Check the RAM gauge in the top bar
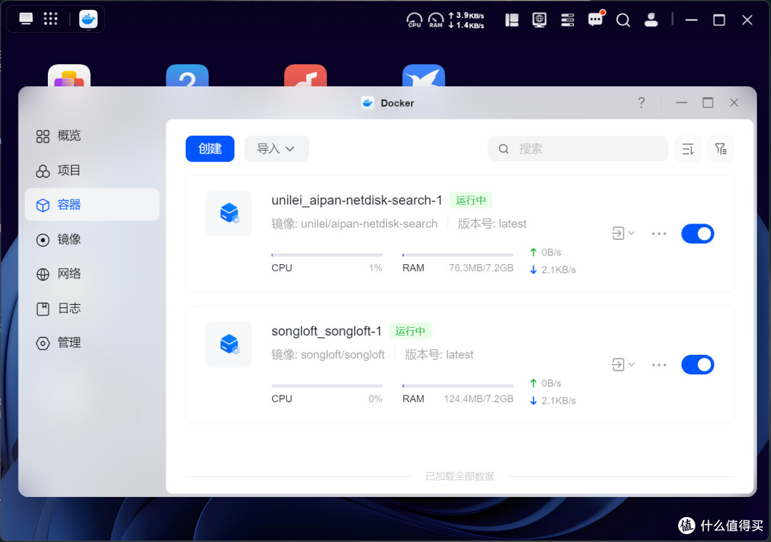The height and width of the screenshot is (542, 771). (x=435, y=20)
